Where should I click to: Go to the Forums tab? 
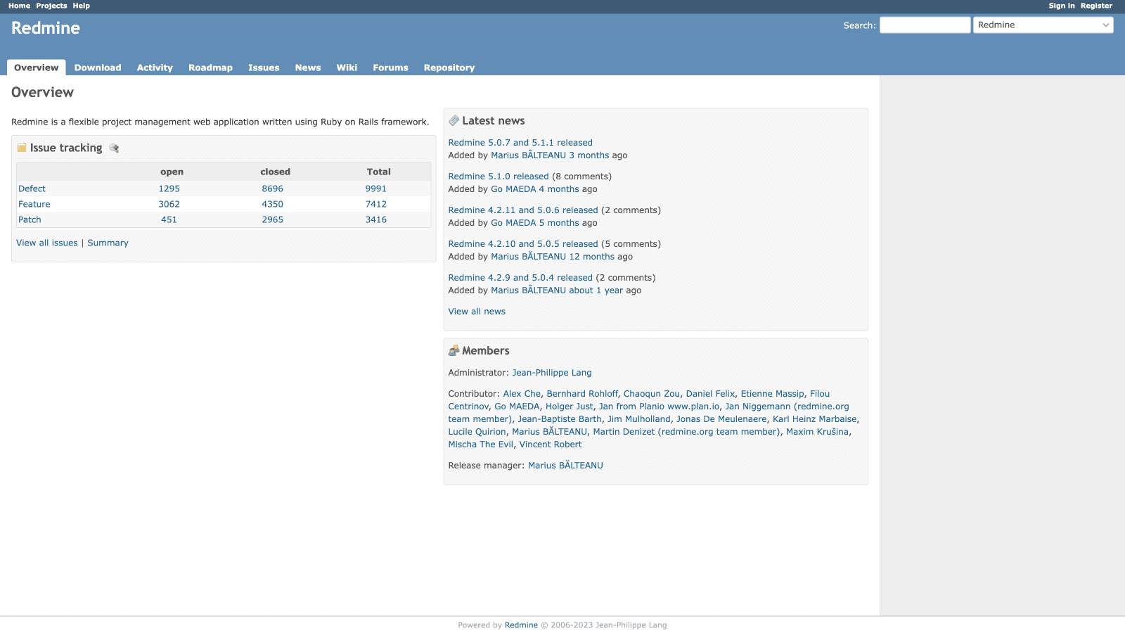(x=390, y=68)
